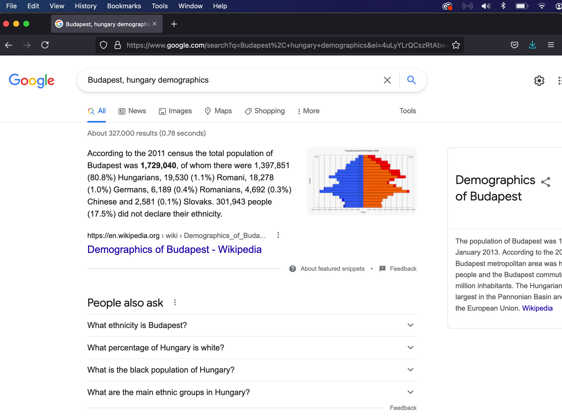This screenshot has width=562, height=420.
Task: Open the Tools menu in menu bar
Action: click(x=160, y=6)
